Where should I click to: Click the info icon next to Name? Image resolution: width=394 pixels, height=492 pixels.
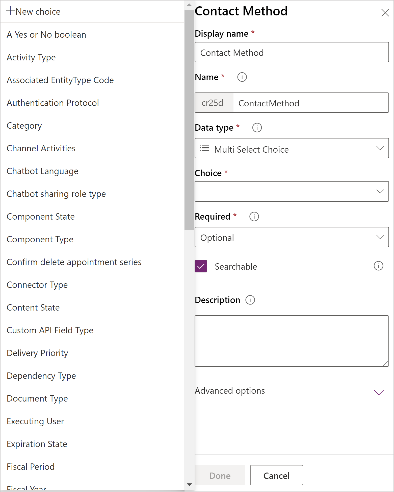[x=242, y=77]
